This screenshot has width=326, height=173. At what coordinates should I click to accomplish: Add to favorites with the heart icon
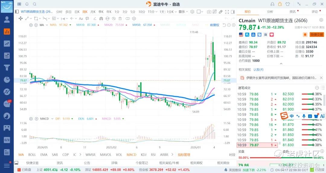click(x=272, y=34)
